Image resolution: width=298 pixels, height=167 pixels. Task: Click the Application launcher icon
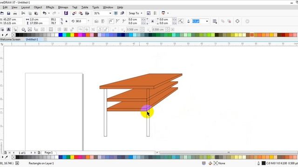(x=163, y=13)
